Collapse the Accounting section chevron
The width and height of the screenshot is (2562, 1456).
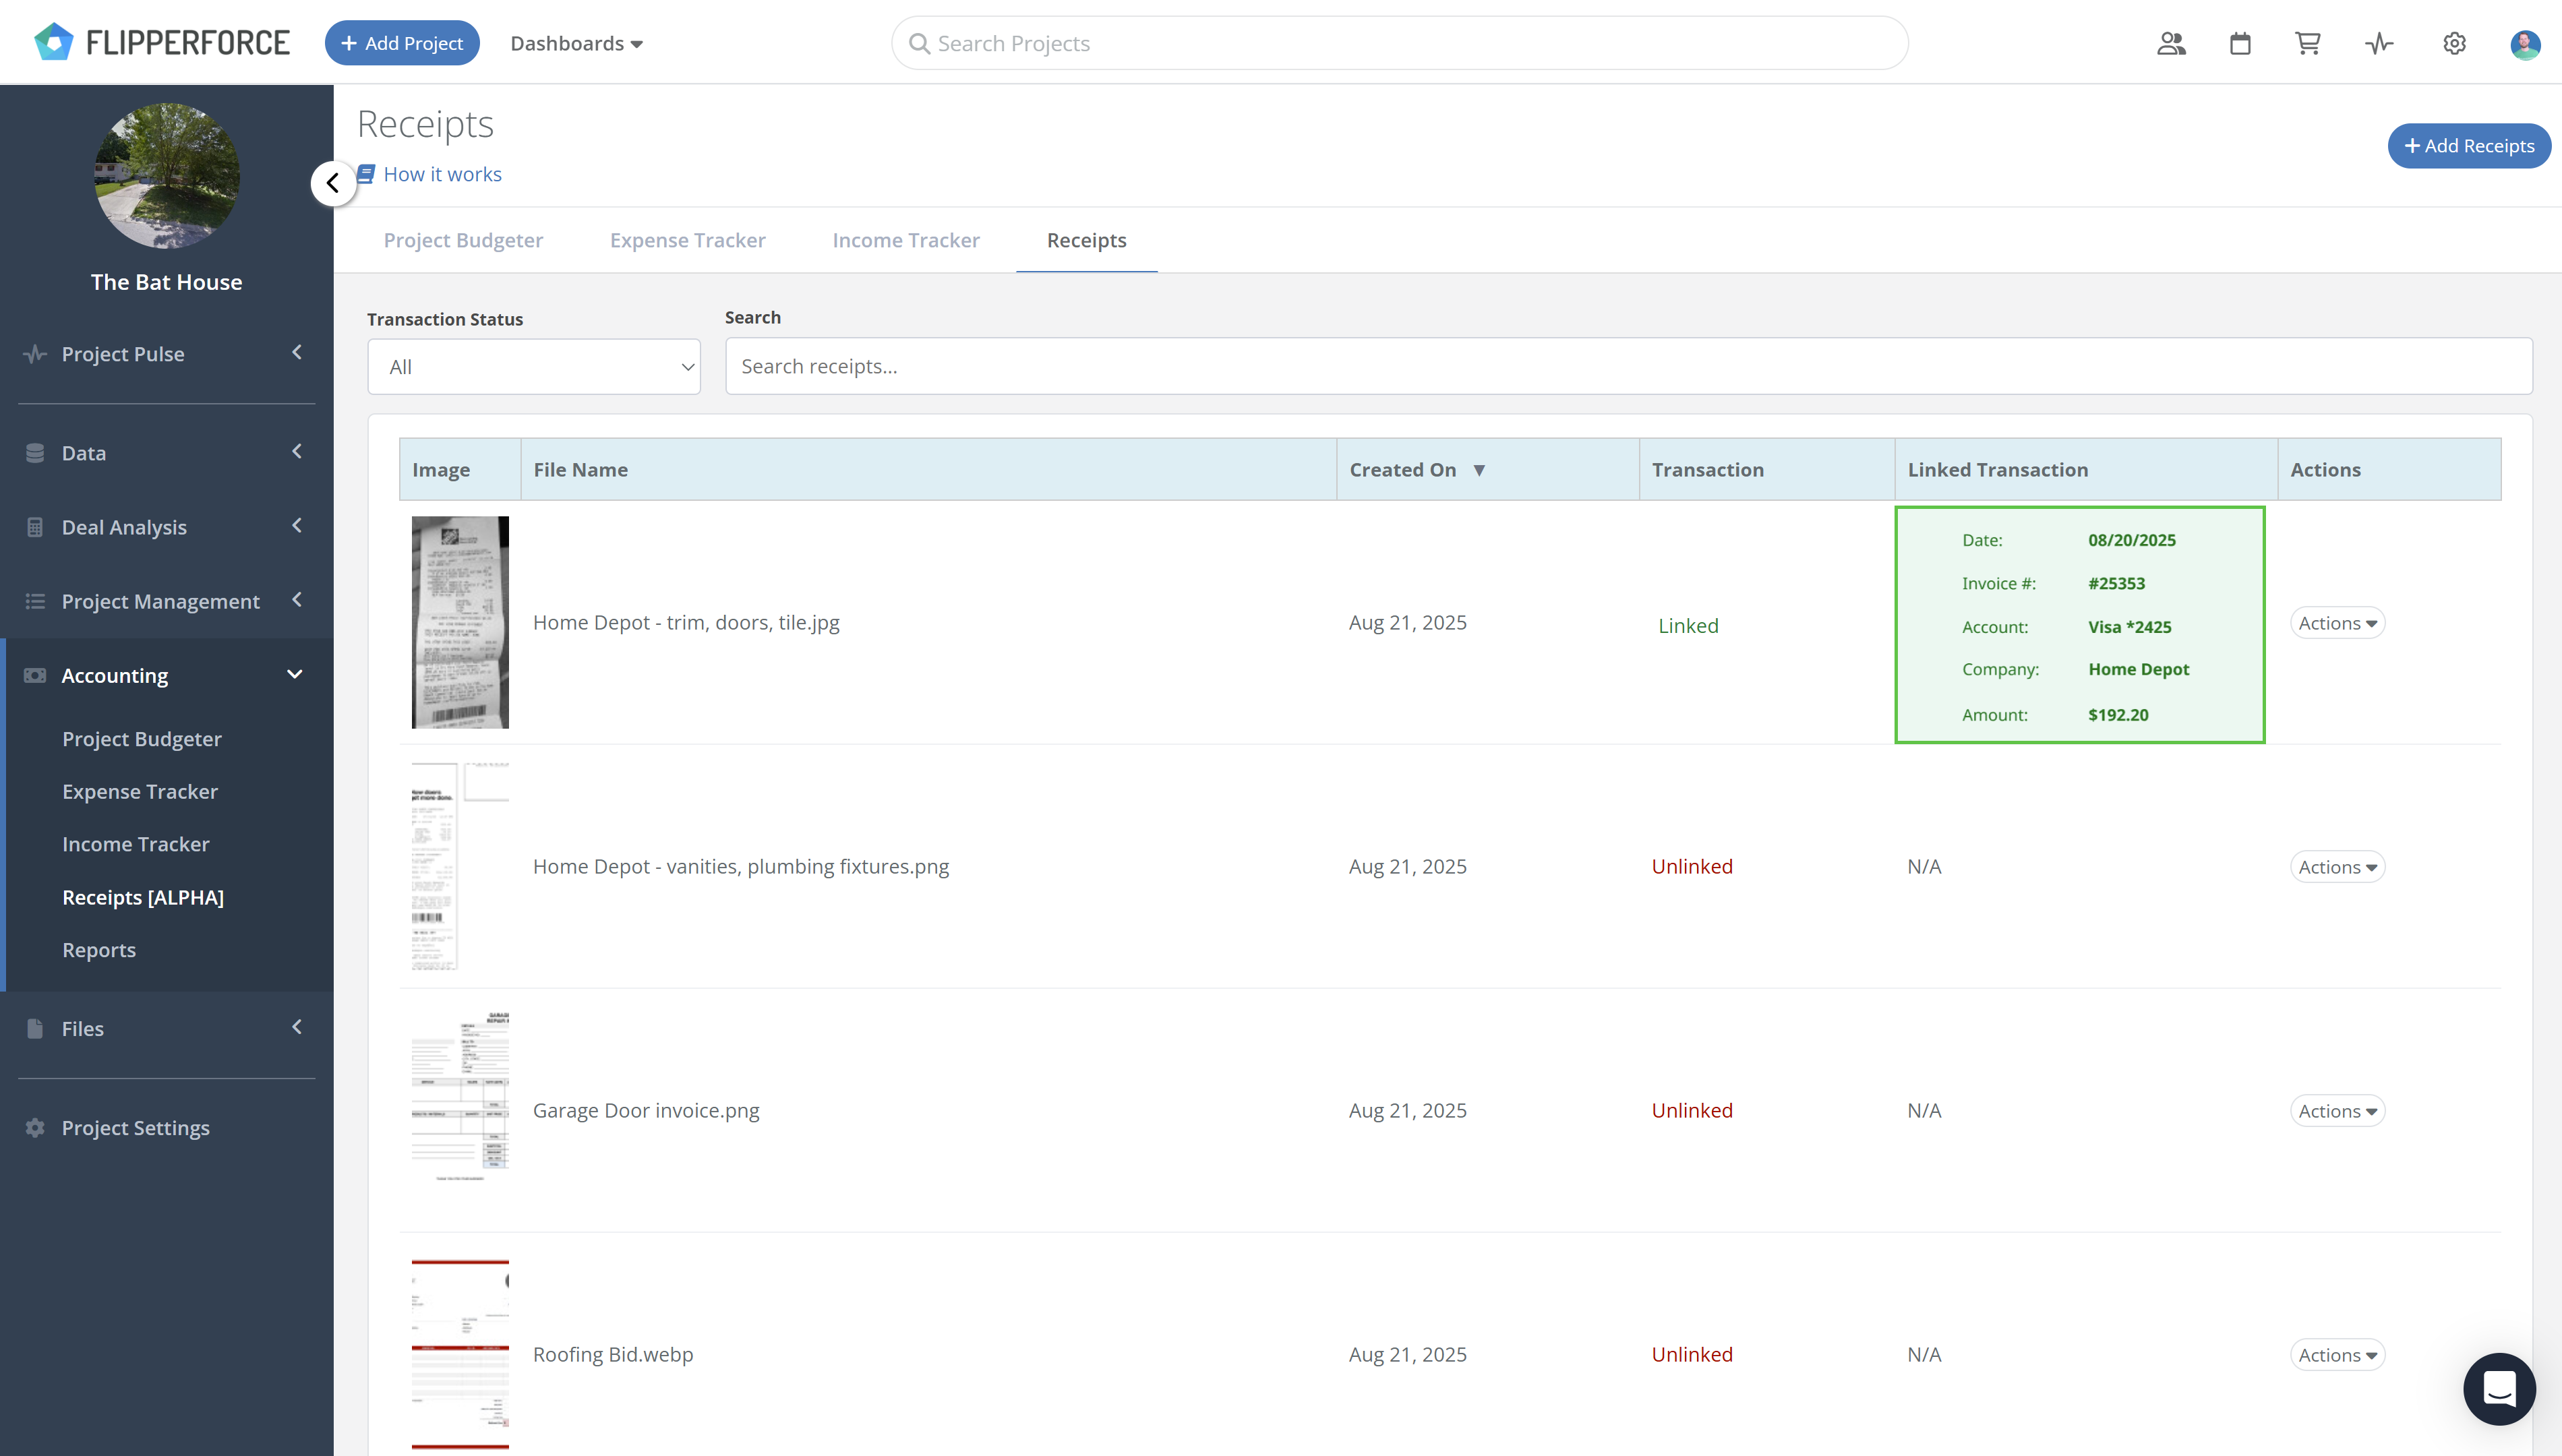click(295, 674)
